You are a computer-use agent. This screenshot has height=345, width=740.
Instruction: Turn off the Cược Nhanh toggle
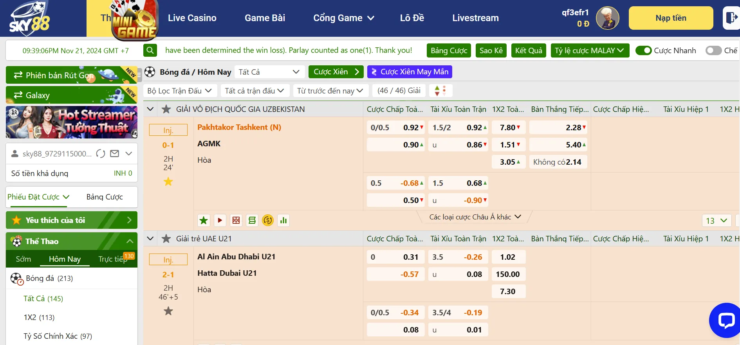[x=643, y=50]
